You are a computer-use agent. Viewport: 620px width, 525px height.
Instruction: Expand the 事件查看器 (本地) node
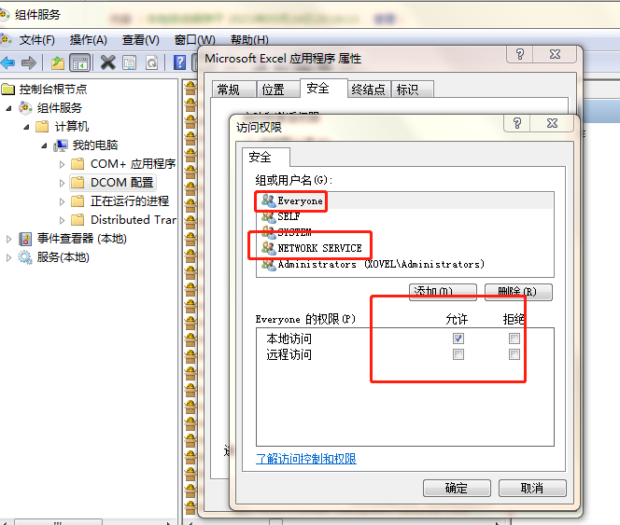(8, 239)
